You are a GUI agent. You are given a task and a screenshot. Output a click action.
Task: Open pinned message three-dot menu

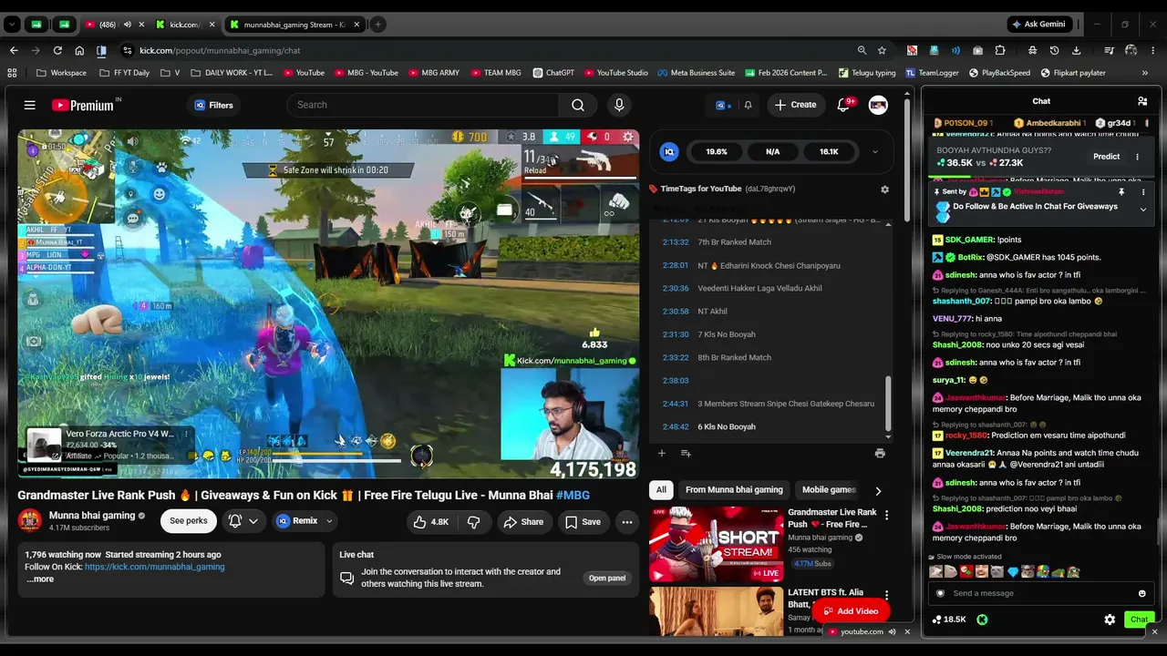click(x=1143, y=192)
